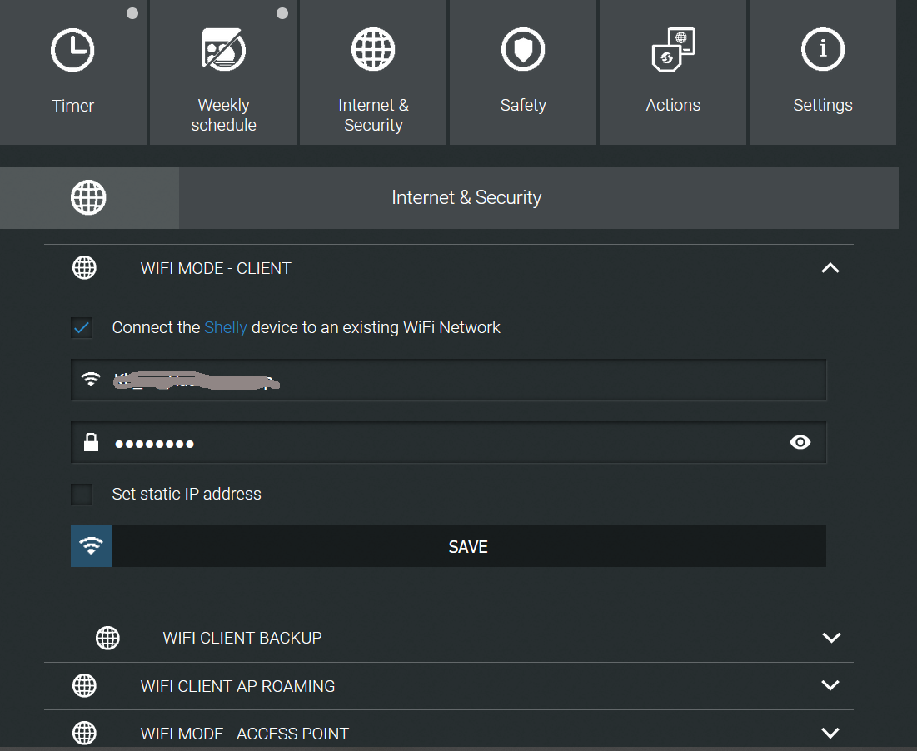917x751 pixels.
Task: Expand the WIFI MODE - ACCESS POINT chevron
Action: click(830, 734)
